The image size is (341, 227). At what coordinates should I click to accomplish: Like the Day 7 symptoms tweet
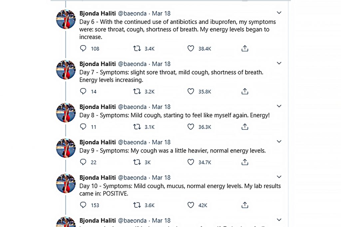coord(191,91)
